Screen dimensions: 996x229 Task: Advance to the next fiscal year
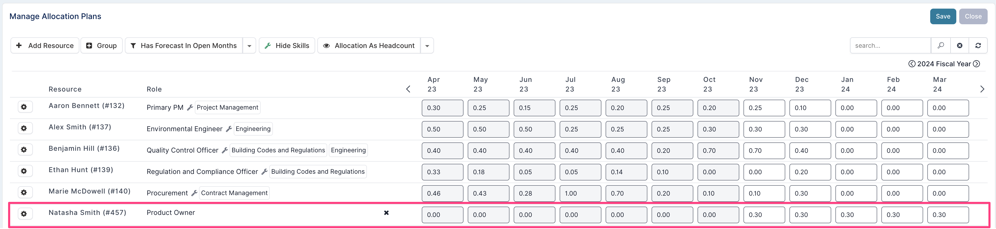(x=977, y=64)
